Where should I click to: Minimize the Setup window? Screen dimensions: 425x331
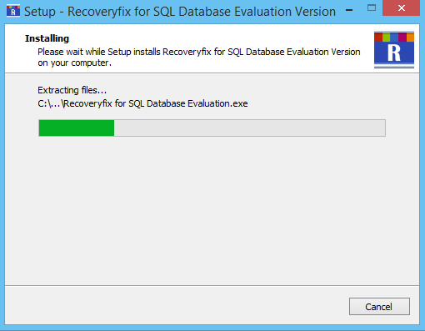[x=349, y=10]
